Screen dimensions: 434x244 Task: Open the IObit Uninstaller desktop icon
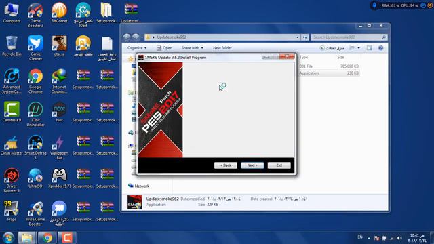[x=35, y=114]
